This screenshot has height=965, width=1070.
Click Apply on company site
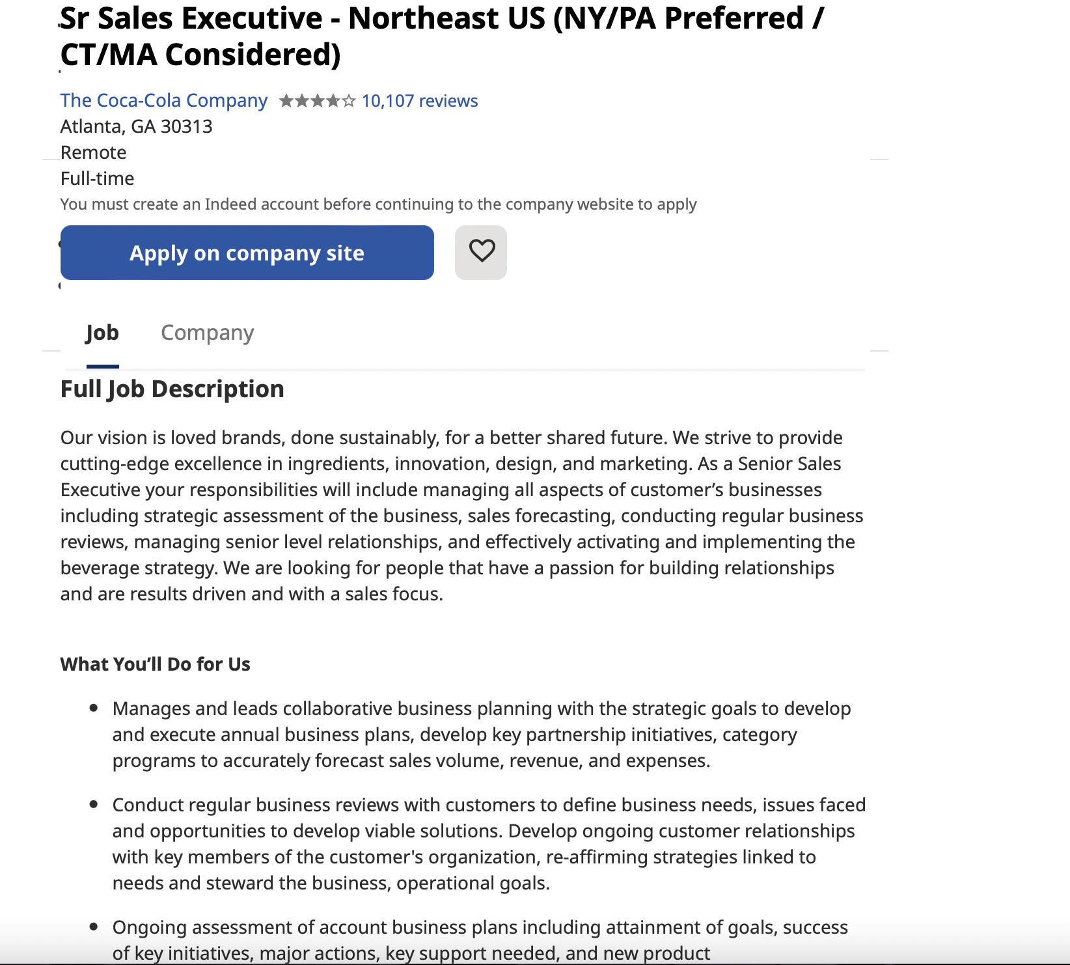pos(247,253)
